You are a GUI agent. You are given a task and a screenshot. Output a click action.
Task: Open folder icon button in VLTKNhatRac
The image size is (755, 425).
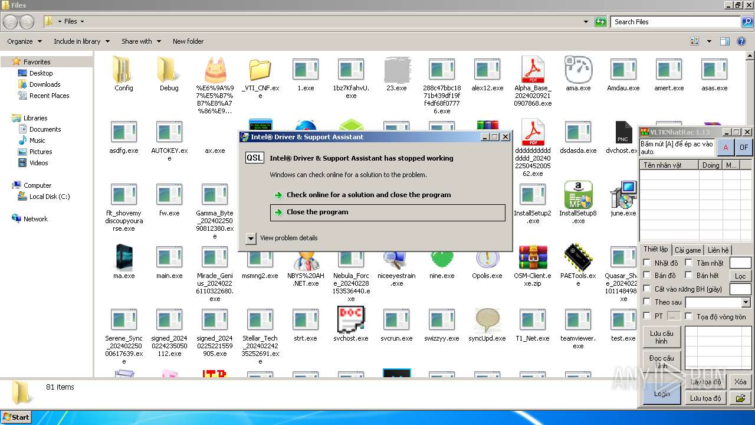coord(740,398)
